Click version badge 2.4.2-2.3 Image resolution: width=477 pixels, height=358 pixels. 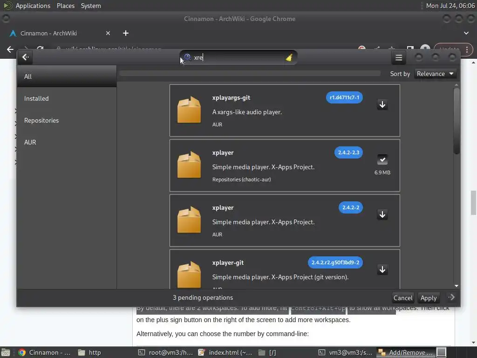click(x=348, y=152)
